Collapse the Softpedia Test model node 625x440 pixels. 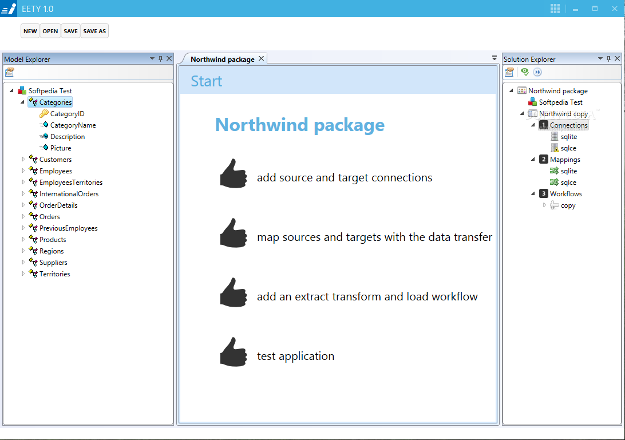point(11,91)
